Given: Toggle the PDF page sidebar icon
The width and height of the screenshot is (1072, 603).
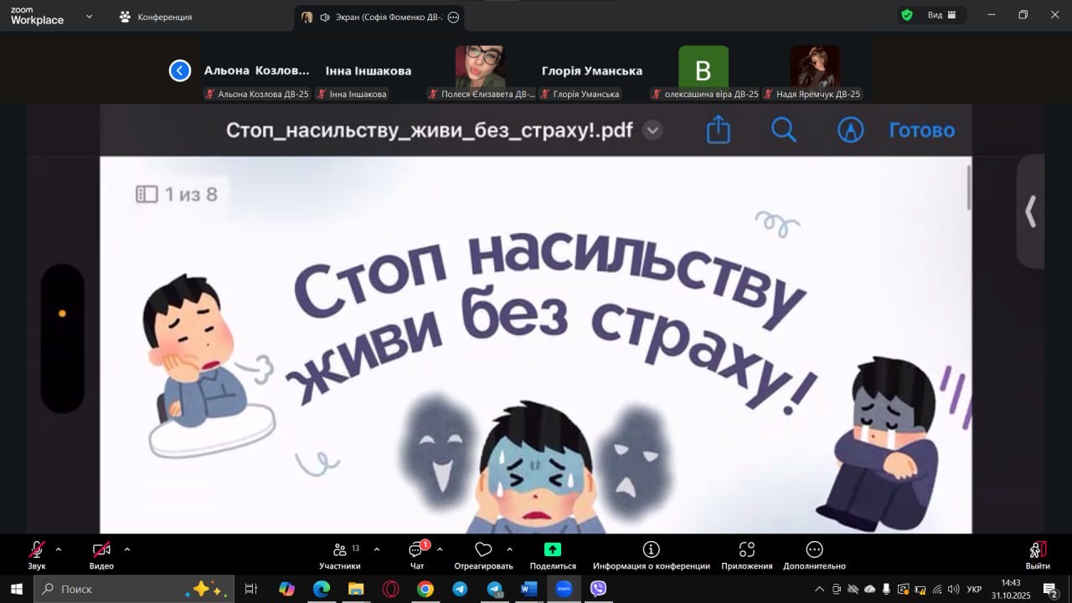Looking at the screenshot, I should pos(147,194).
